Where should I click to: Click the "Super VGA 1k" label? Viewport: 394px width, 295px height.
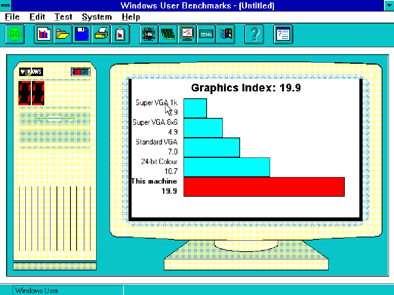click(156, 103)
